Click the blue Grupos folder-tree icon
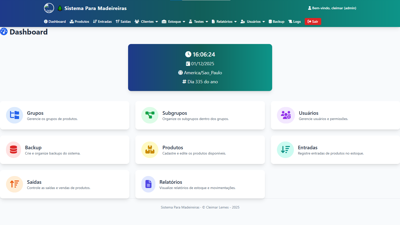 [x=15, y=115]
